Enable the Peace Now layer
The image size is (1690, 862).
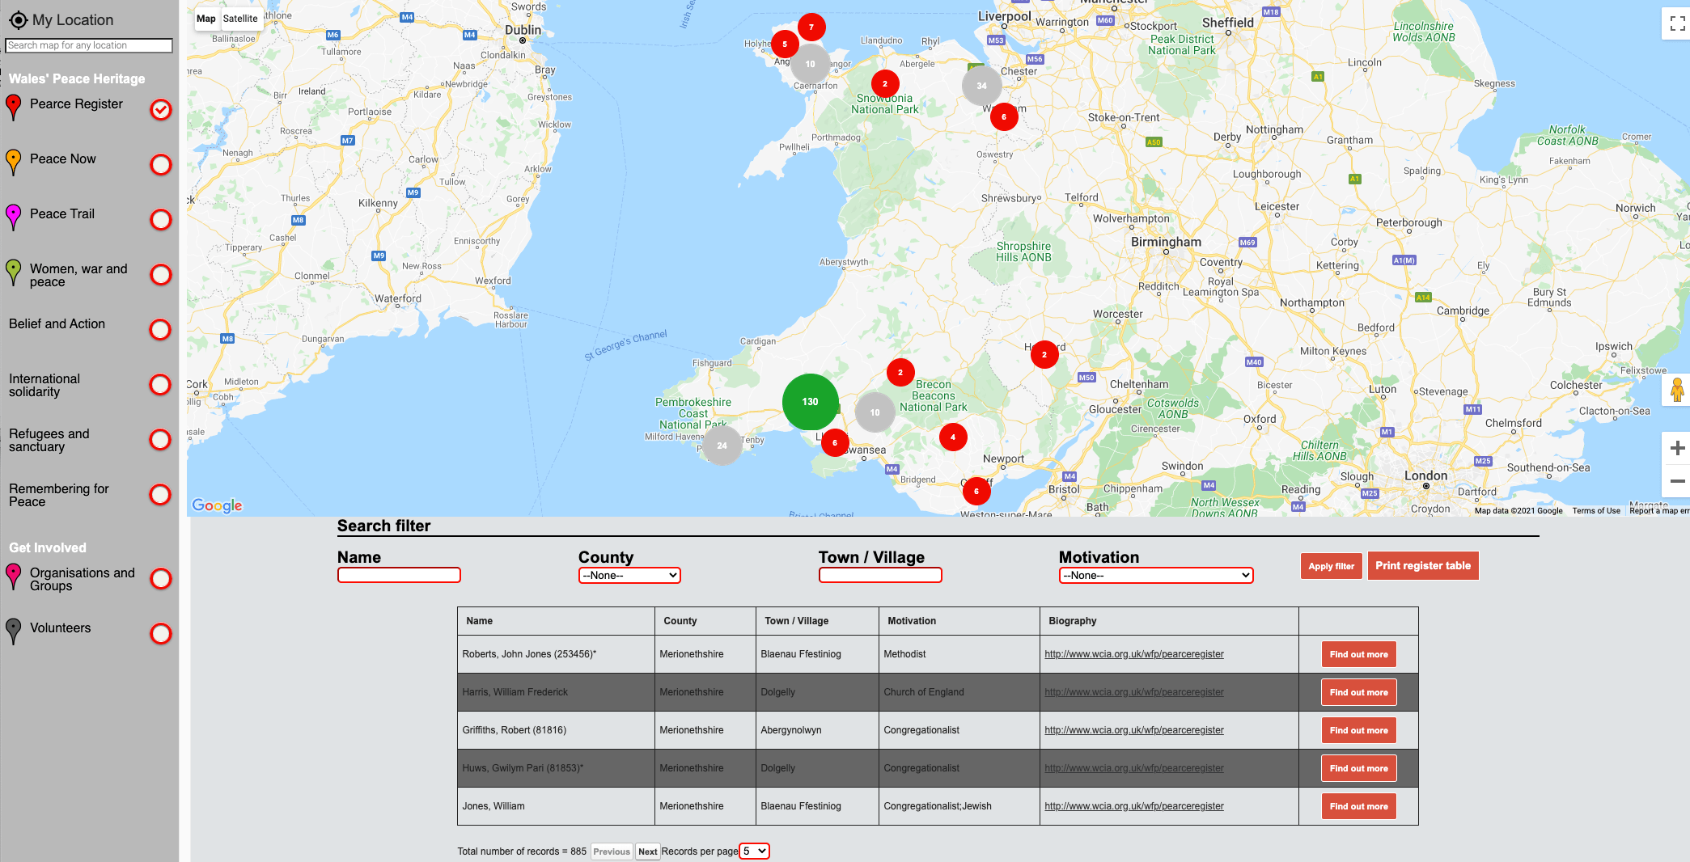pos(161,165)
